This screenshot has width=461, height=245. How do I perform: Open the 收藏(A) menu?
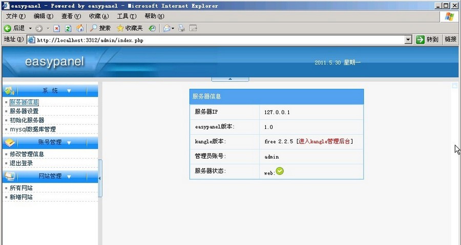click(x=99, y=16)
